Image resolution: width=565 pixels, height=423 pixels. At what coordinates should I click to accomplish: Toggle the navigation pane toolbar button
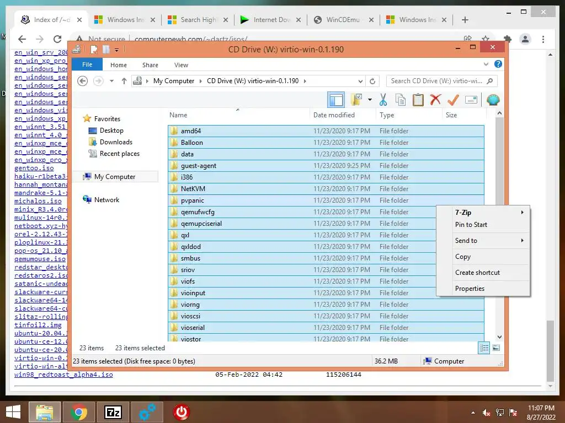(x=336, y=100)
